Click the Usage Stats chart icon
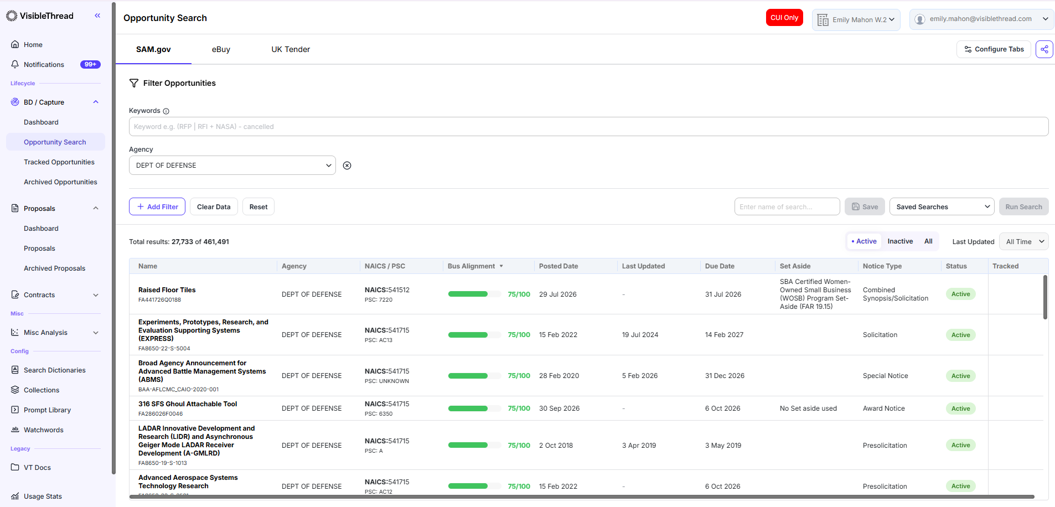The image size is (1055, 507). 15,496
